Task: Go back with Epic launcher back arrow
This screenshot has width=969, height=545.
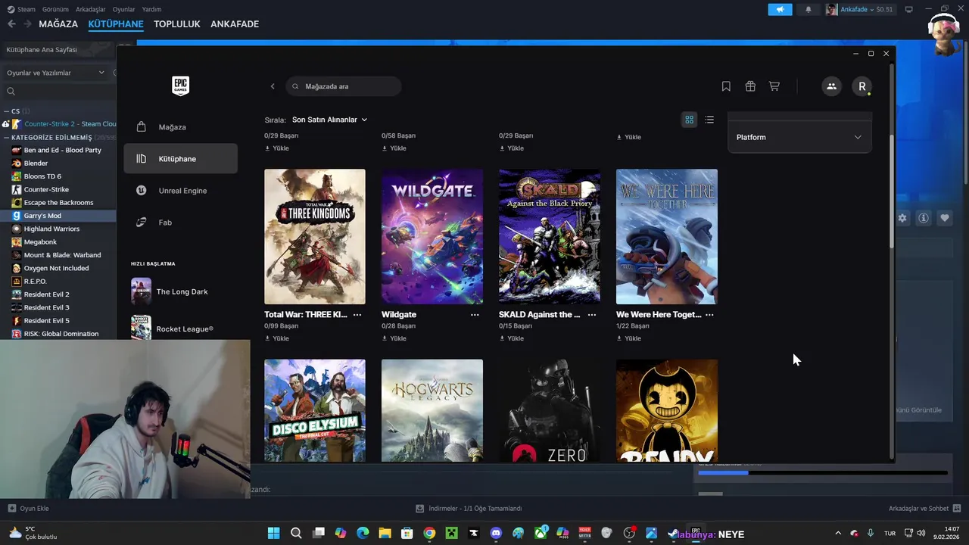Action: (x=273, y=86)
